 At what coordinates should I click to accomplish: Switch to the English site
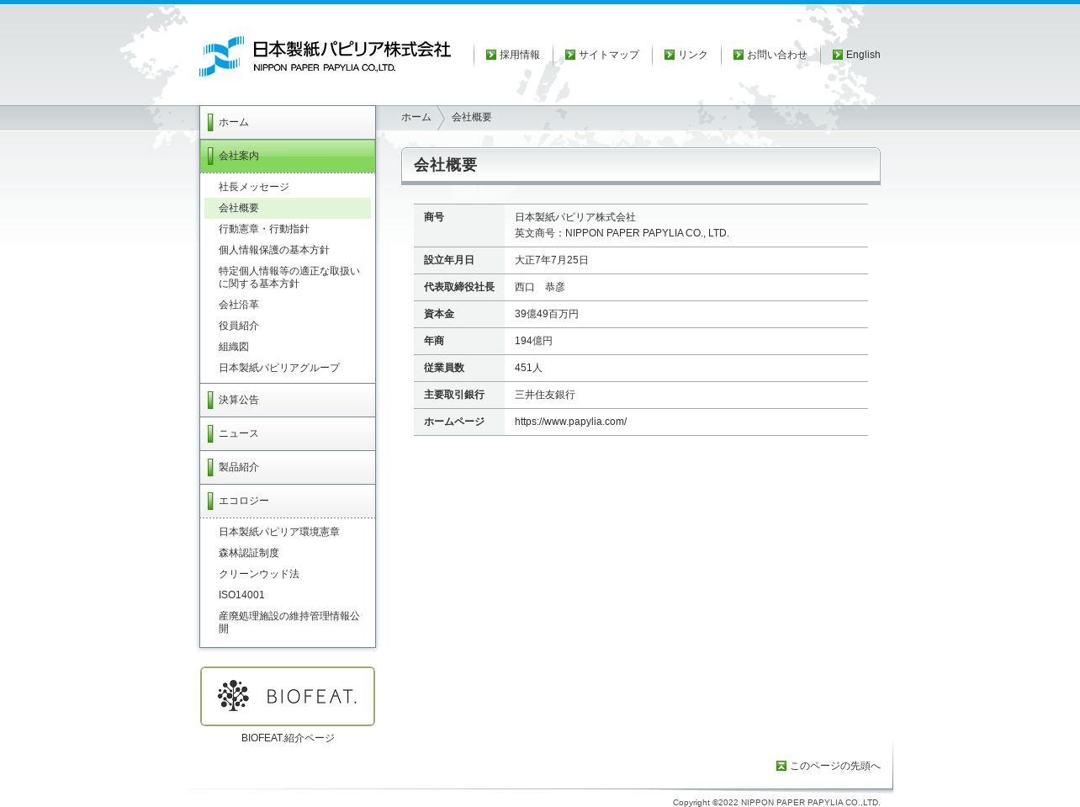(863, 55)
